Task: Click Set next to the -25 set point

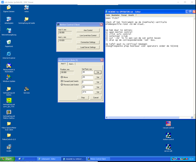Action: click(x=98, y=87)
